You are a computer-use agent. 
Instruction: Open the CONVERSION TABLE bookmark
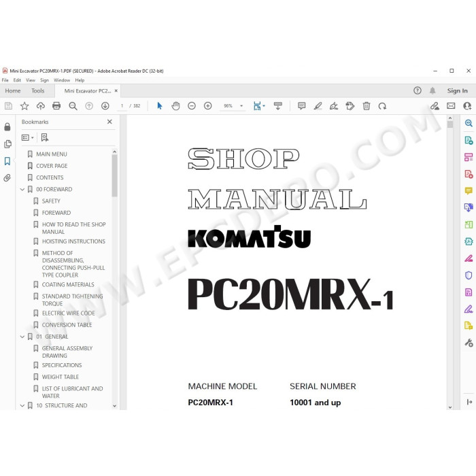coord(67,325)
